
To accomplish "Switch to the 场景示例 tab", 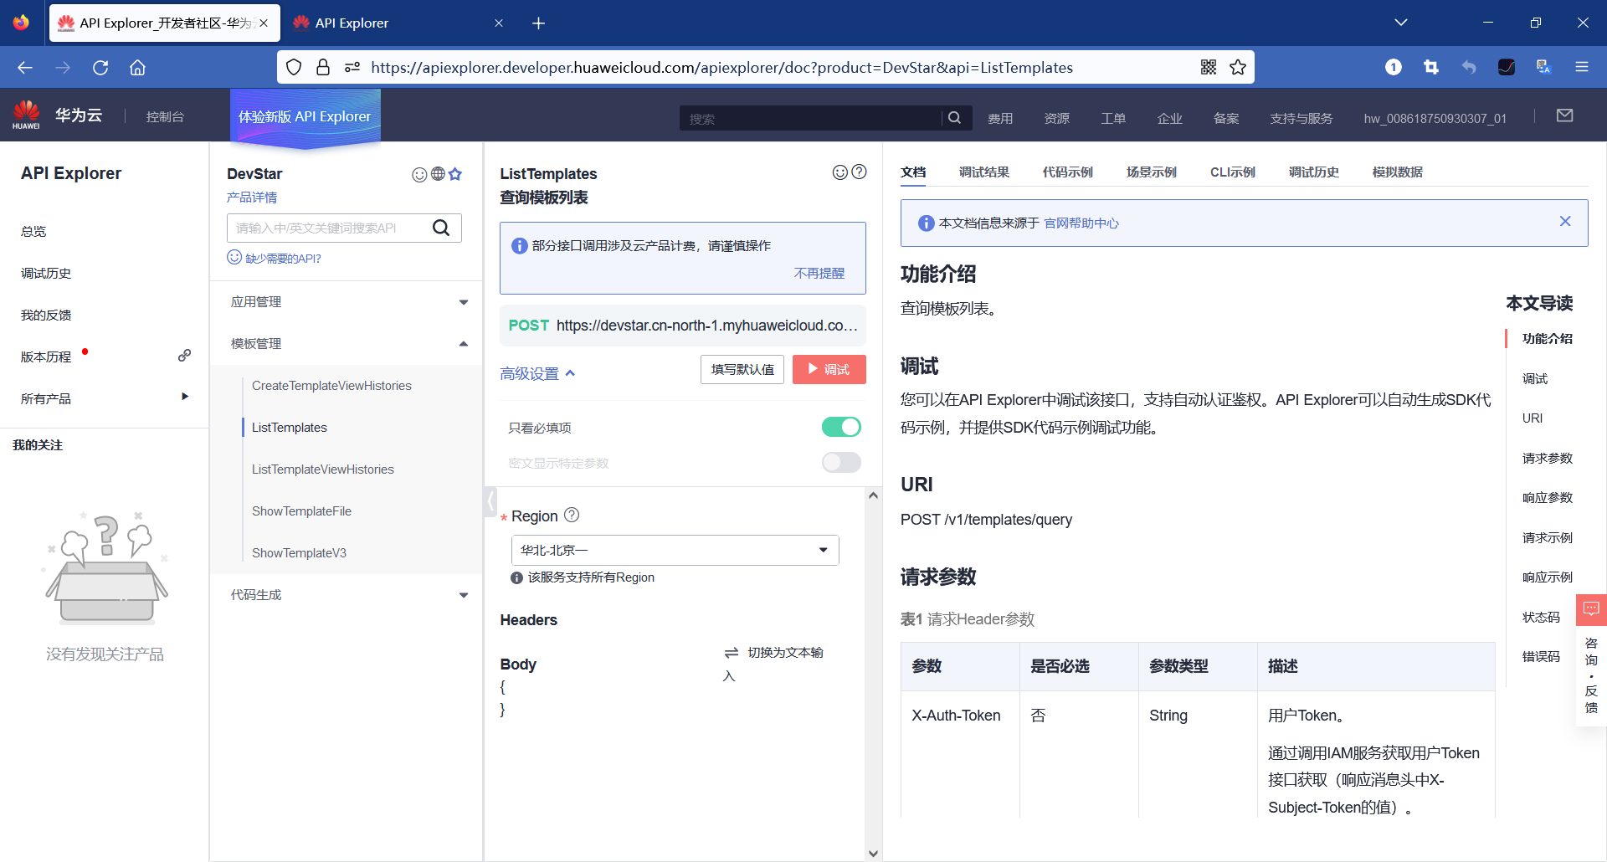I will 1152,172.
